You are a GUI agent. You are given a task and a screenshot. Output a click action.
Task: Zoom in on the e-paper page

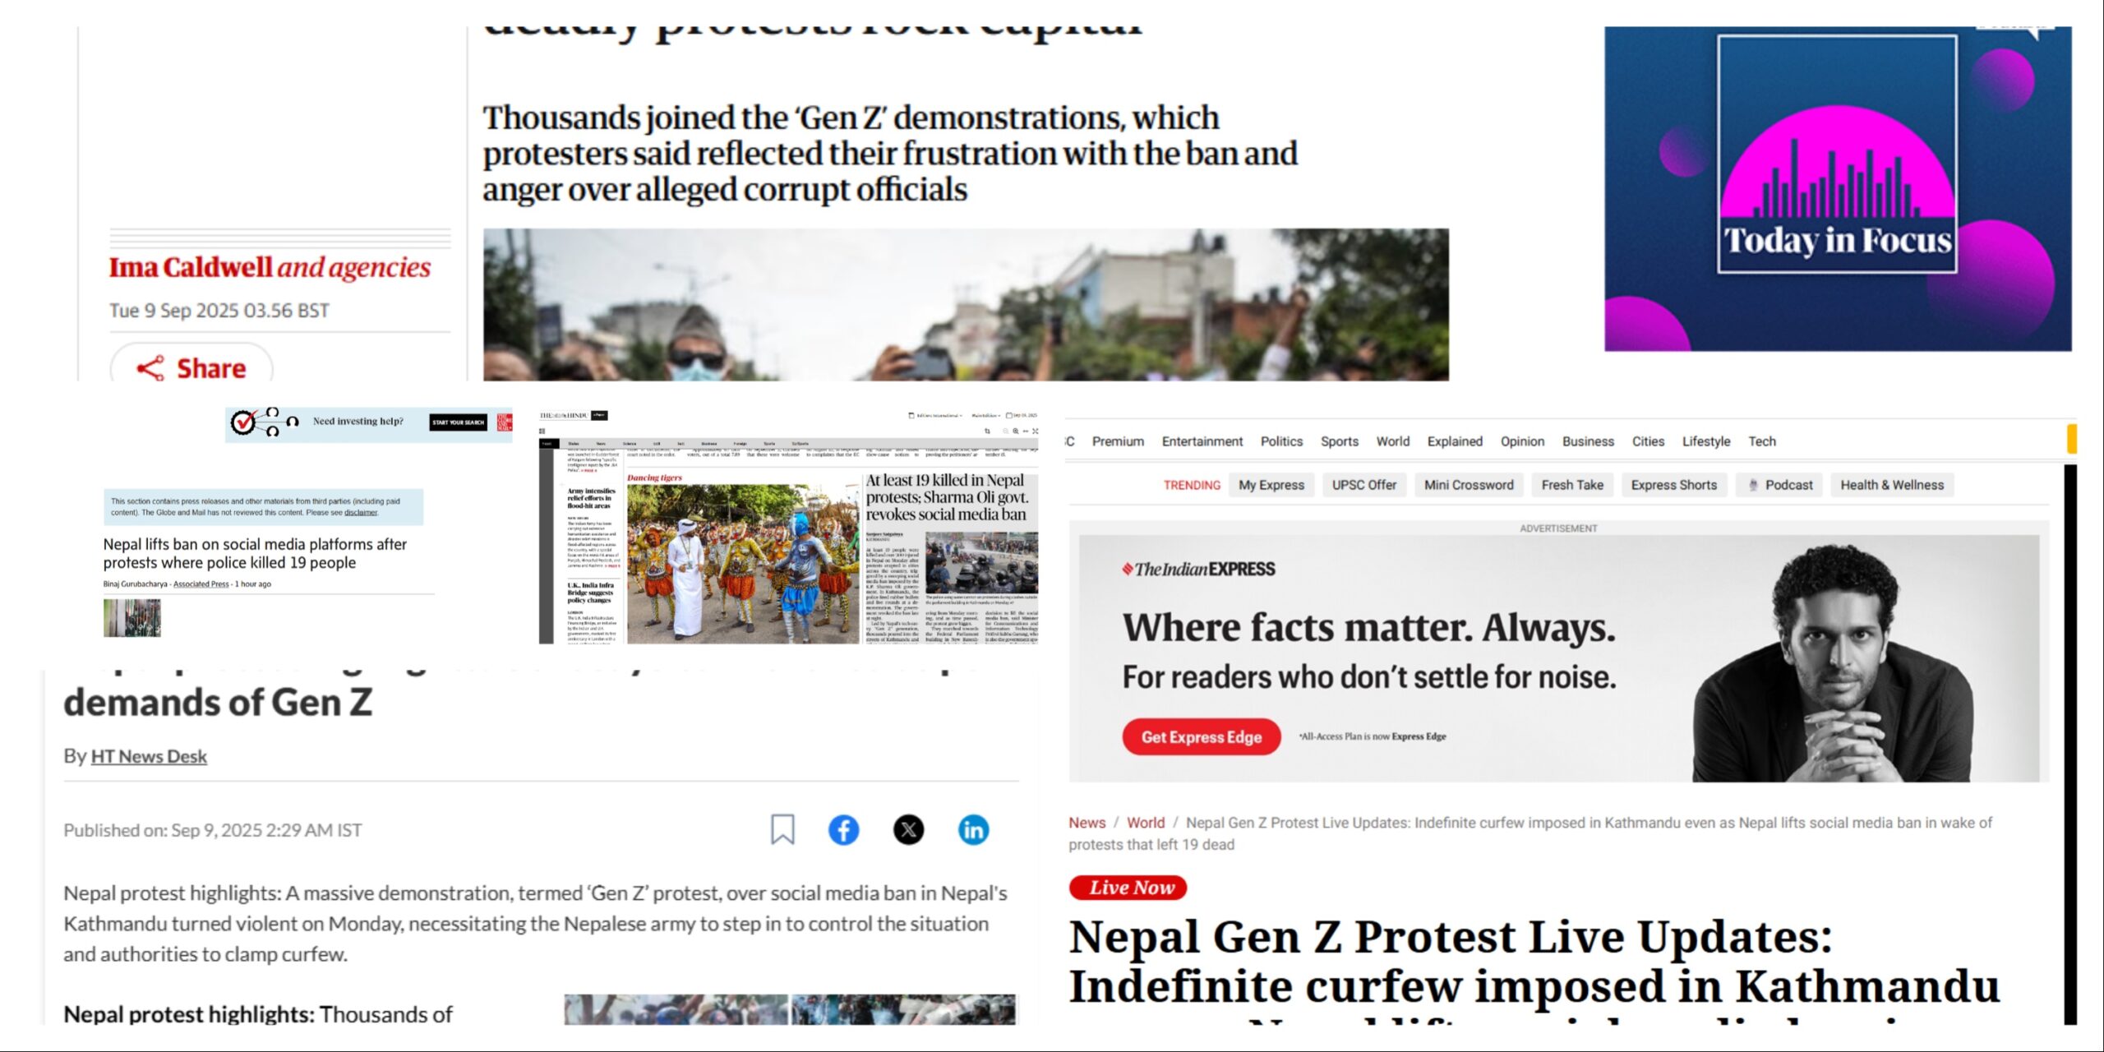[x=1016, y=431]
